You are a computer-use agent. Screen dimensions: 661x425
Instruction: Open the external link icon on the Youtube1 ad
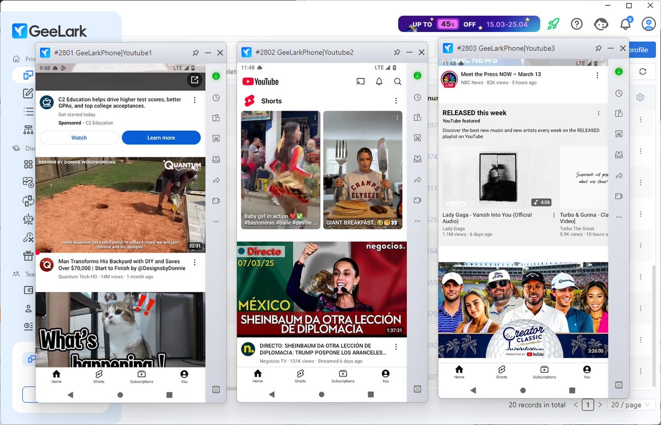[195, 80]
